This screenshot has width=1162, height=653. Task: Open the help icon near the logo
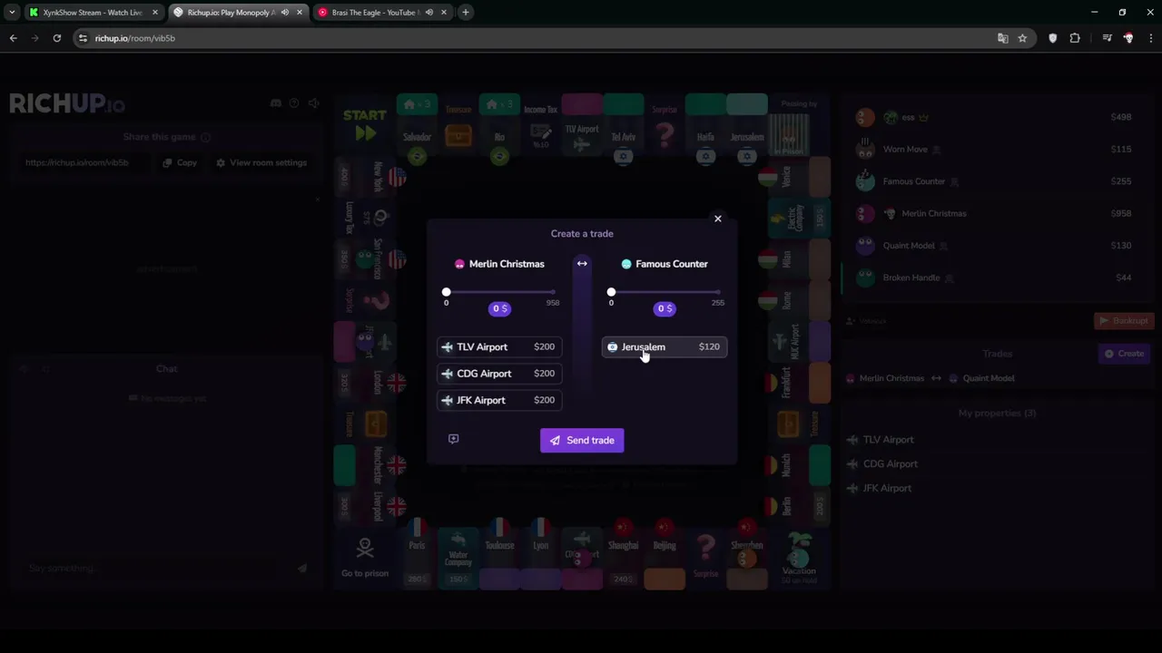tap(294, 103)
